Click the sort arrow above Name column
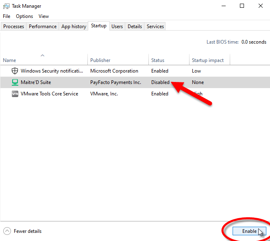Viewport: 270px width, 241px height. [43, 55]
